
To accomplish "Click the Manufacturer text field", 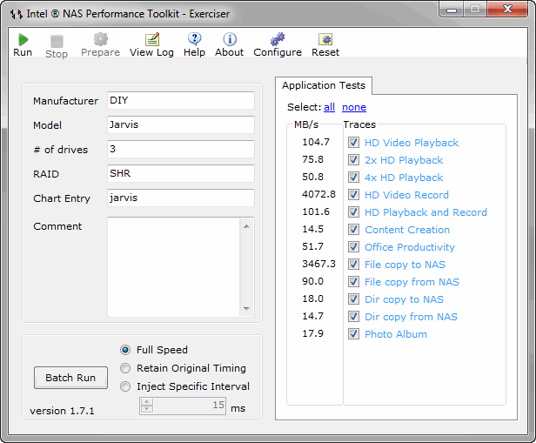I will point(181,101).
